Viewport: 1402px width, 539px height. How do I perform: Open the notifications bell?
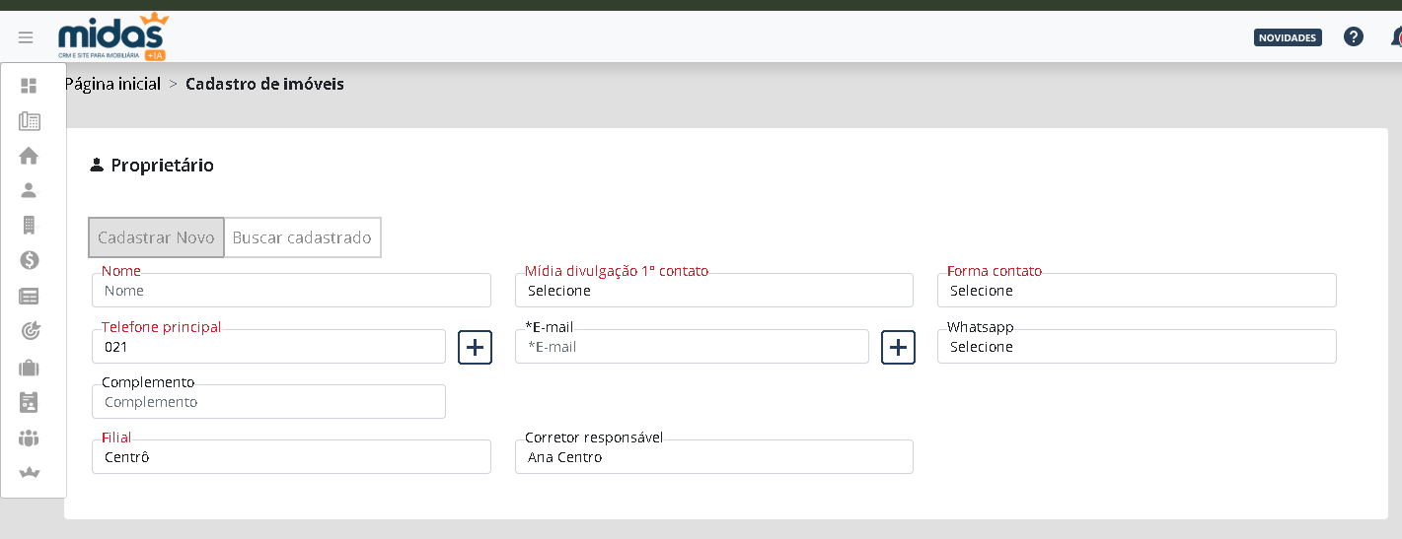[1395, 37]
